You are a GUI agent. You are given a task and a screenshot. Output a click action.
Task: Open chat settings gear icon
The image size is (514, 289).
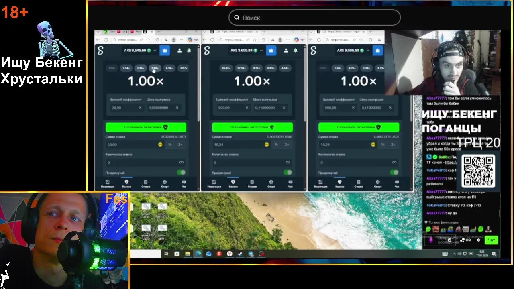pyautogui.click(x=478, y=240)
